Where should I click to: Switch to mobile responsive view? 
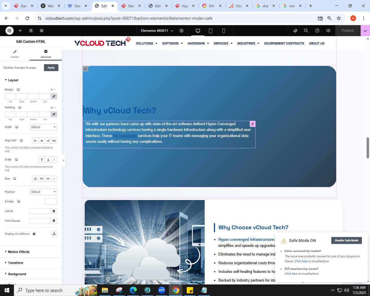223,31
